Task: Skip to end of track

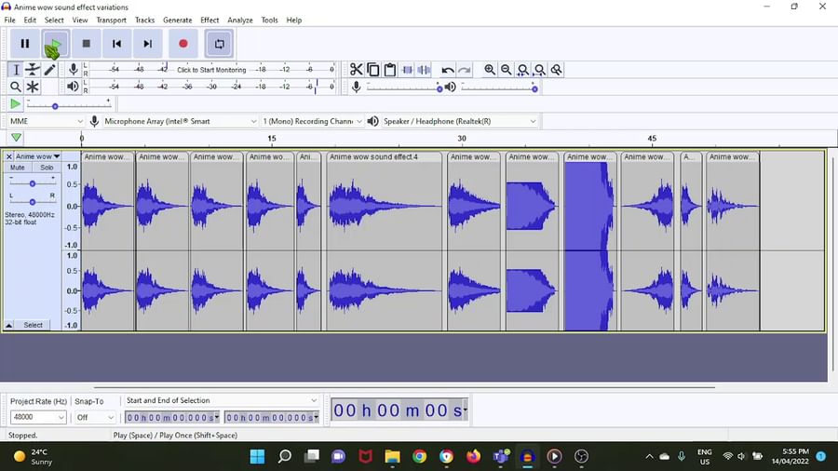Action: pos(147,44)
